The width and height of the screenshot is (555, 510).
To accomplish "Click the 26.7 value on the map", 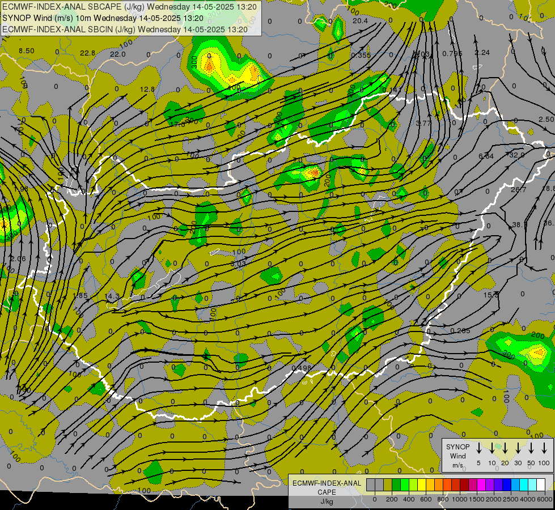I will point(519,190).
